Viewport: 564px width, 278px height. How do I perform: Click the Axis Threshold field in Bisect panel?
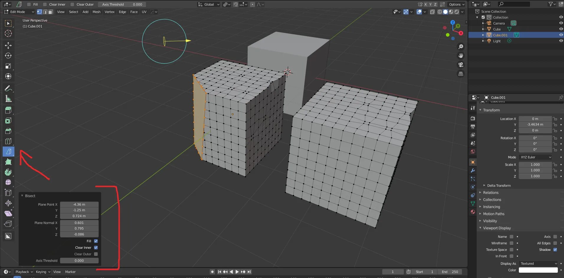click(x=79, y=261)
